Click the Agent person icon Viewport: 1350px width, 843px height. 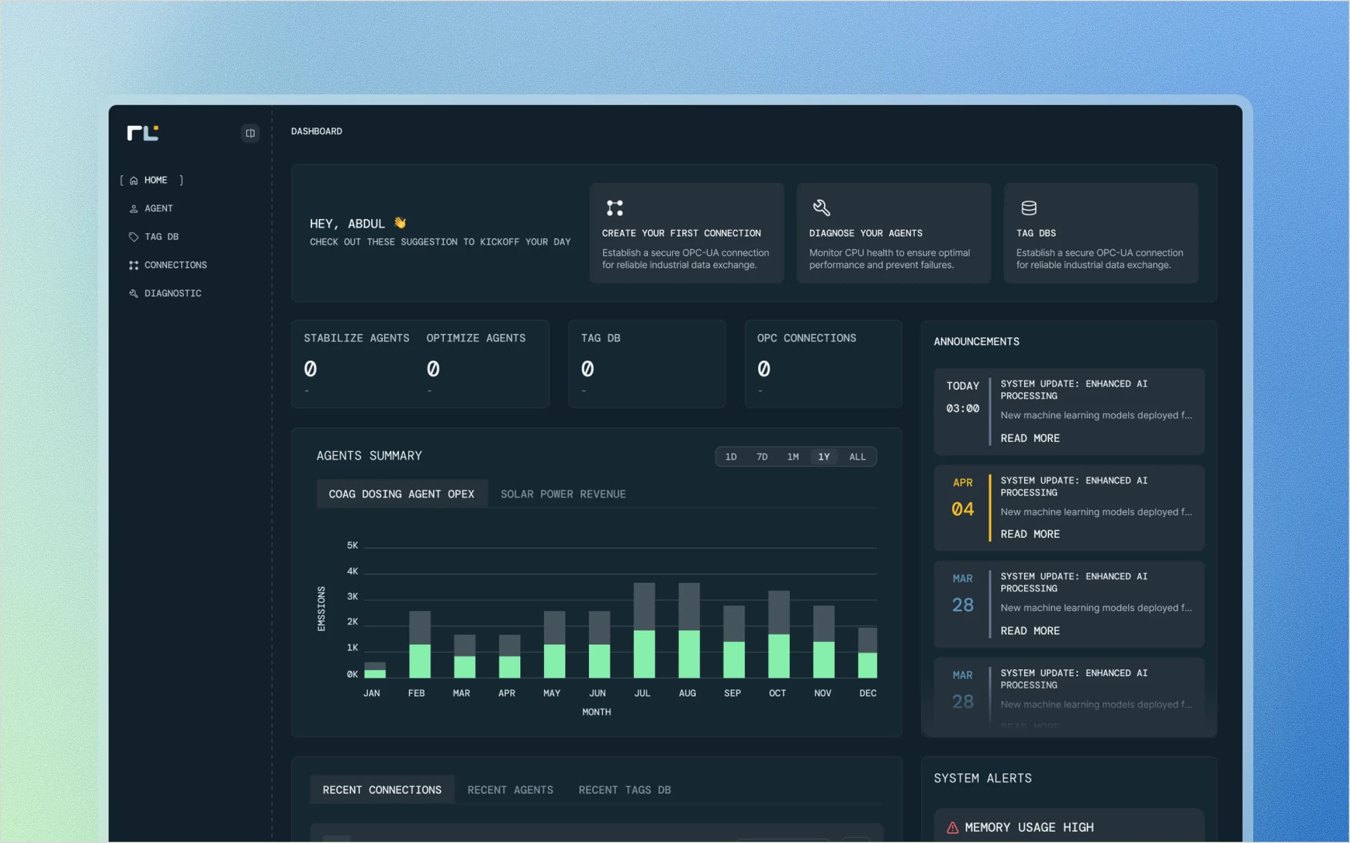[x=134, y=209]
